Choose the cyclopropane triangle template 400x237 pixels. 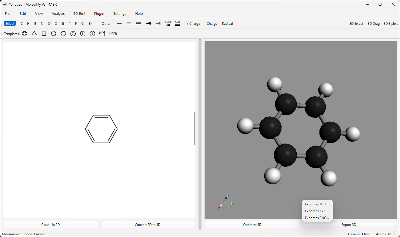(34, 34)
